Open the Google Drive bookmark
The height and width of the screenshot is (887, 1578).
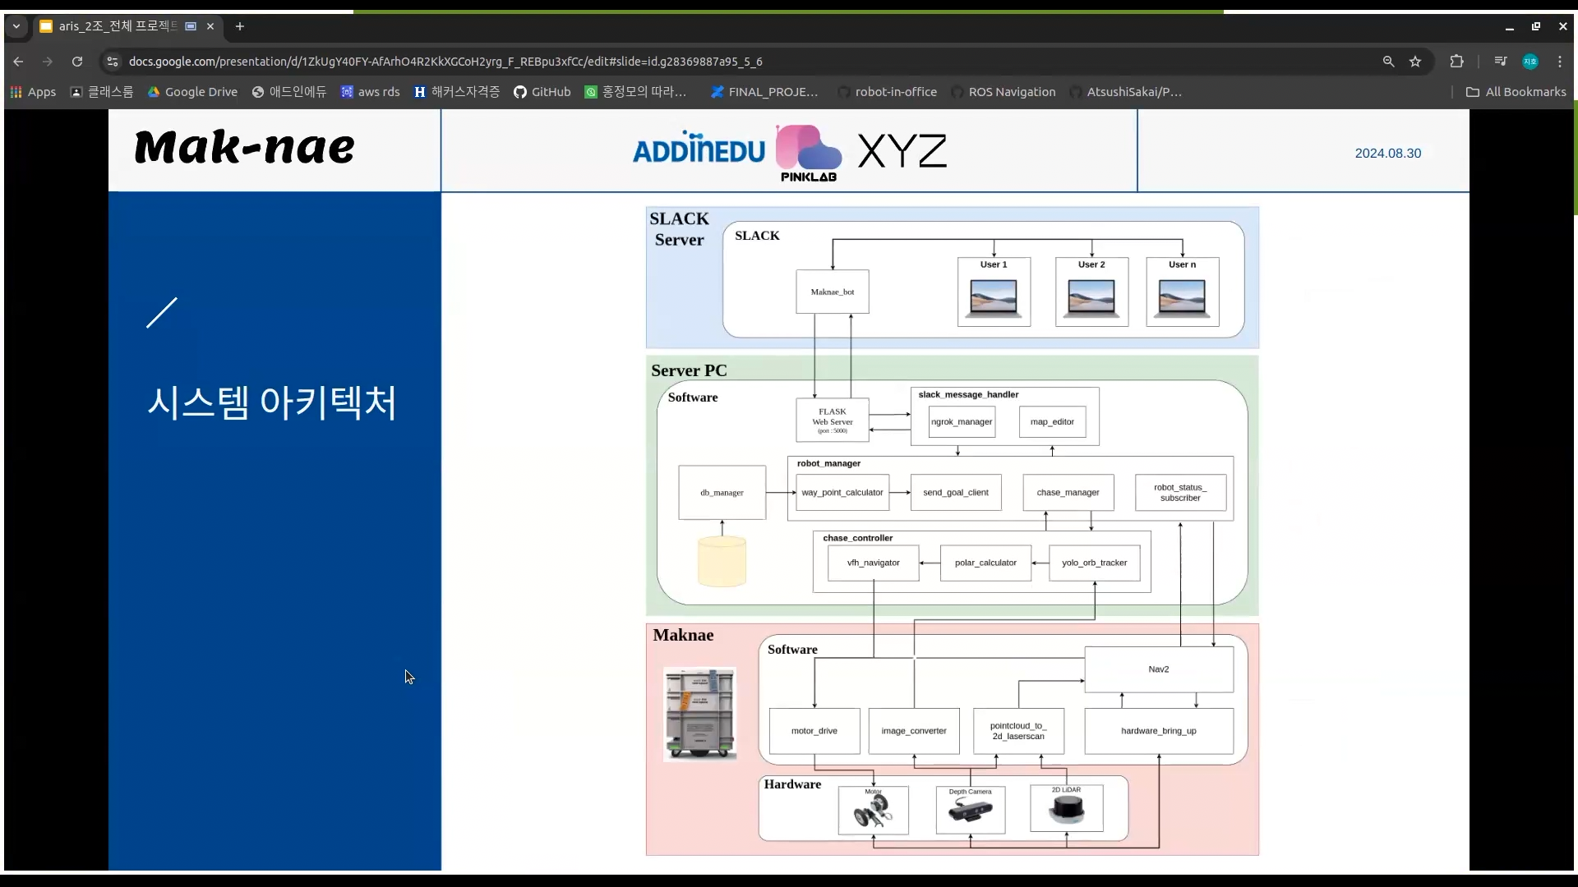192,92
